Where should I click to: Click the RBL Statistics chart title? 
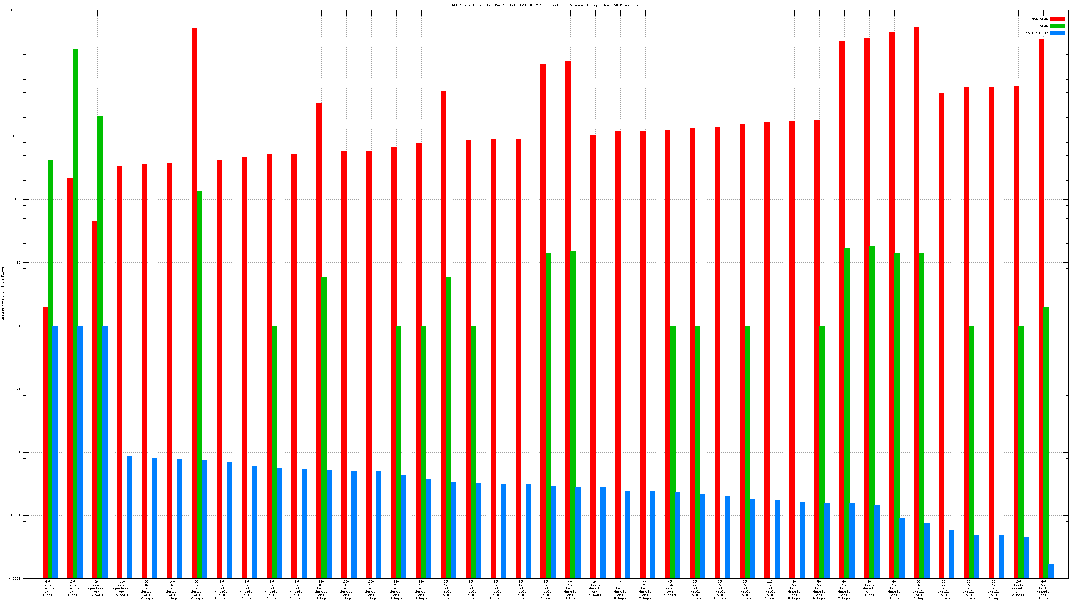click(x=544, y=5)
